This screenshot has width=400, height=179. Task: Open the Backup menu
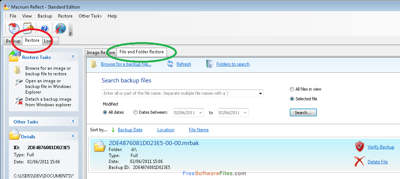45,16
